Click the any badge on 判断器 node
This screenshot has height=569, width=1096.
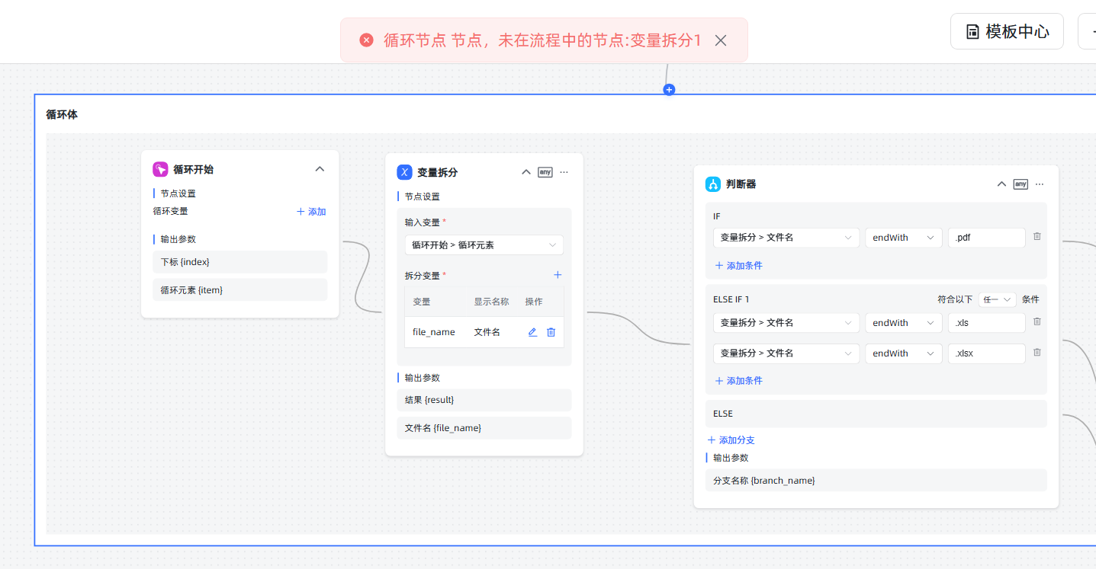1020,184
